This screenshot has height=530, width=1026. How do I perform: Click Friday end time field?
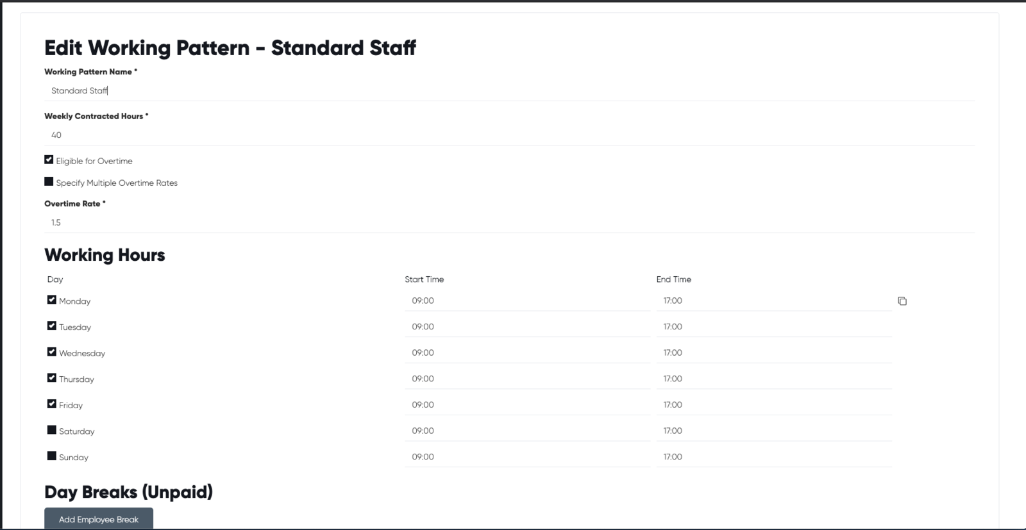tap(774, 404)
